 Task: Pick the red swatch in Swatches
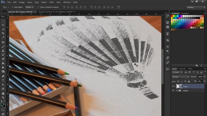tap(172, 16)
